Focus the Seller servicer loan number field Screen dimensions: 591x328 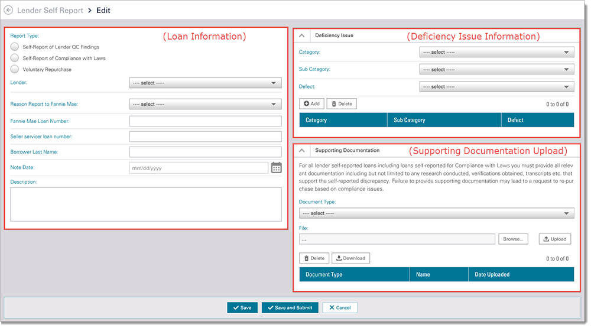point(206,137)
